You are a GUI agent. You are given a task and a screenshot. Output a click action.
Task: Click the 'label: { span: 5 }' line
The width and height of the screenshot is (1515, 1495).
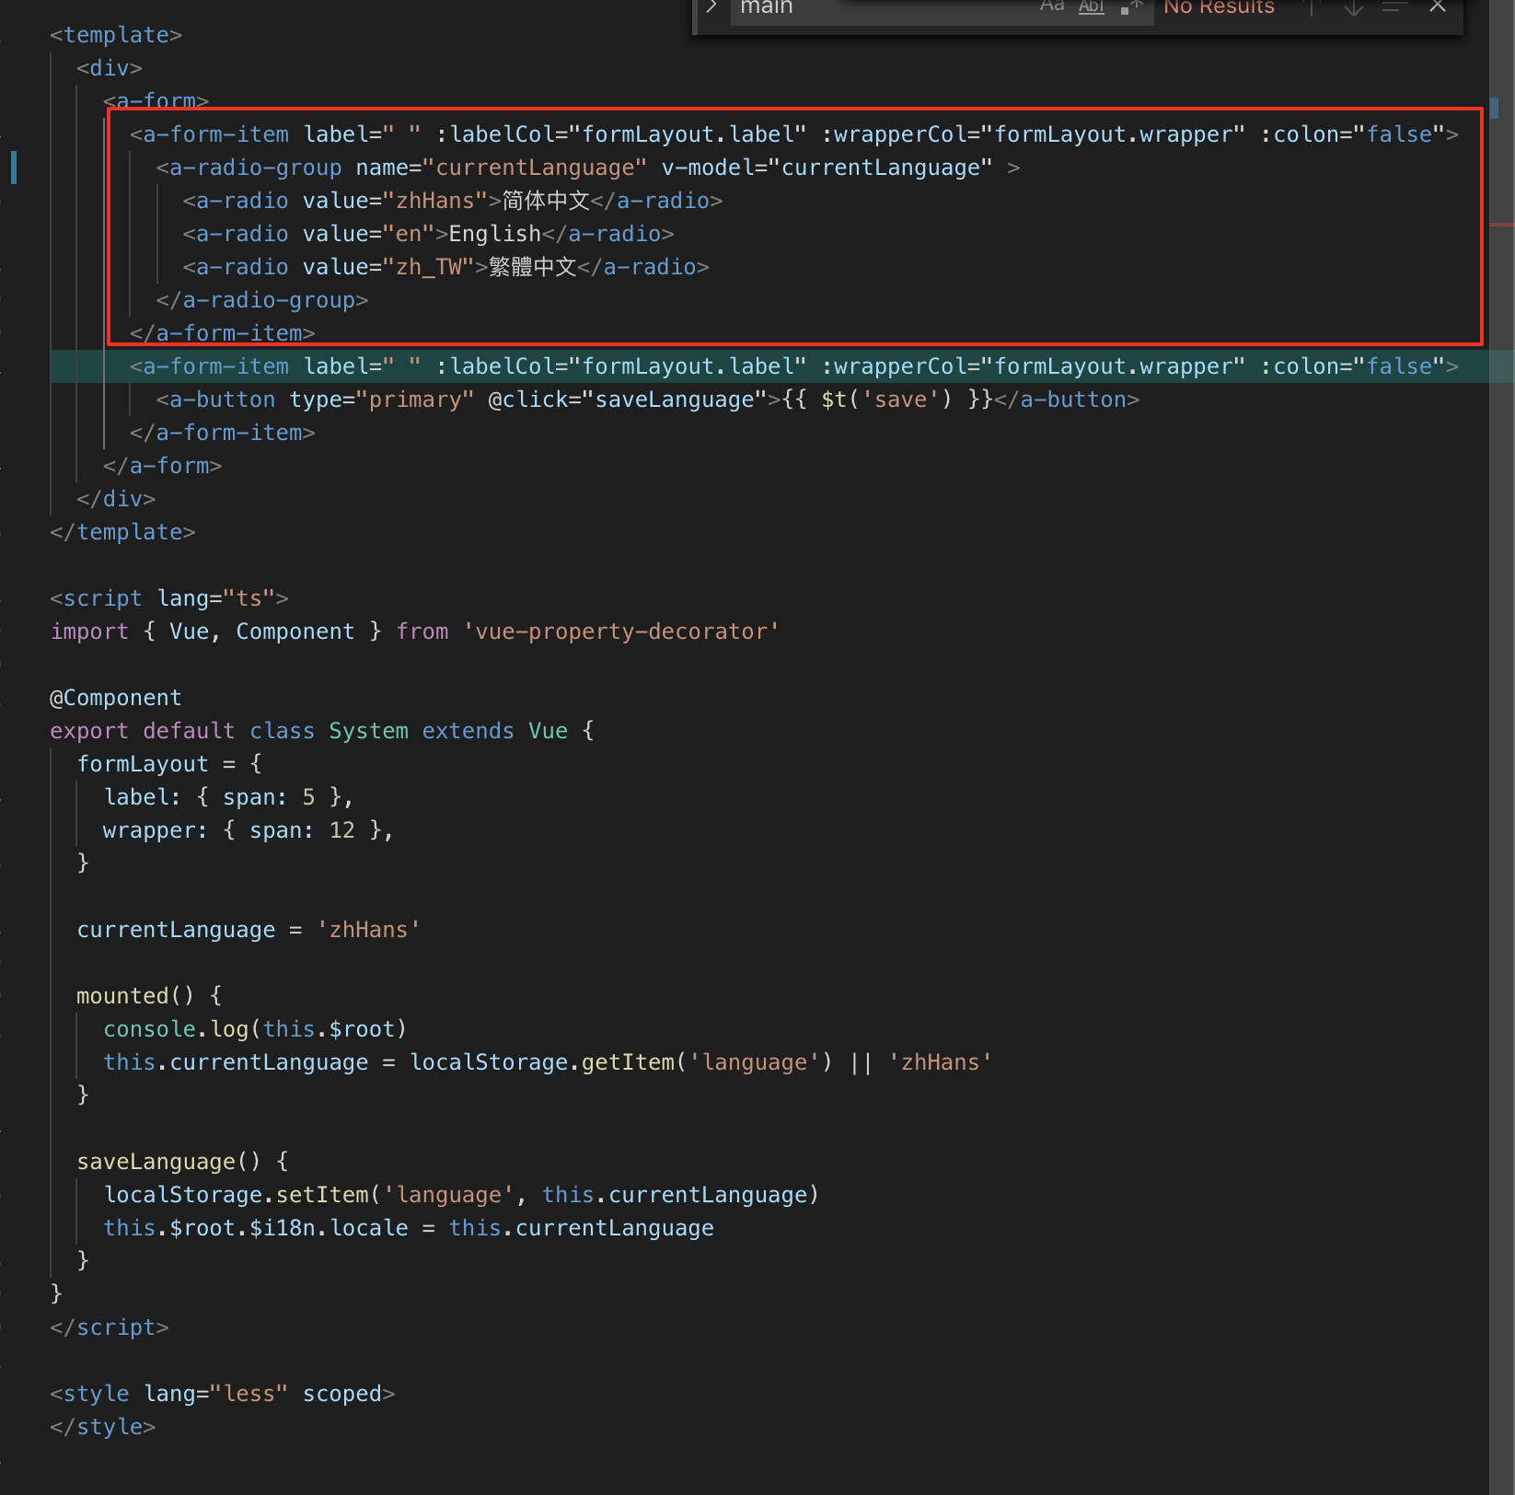coord(228,797)
